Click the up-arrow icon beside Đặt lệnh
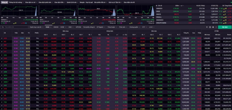232x110 pixels. (207, 27)
